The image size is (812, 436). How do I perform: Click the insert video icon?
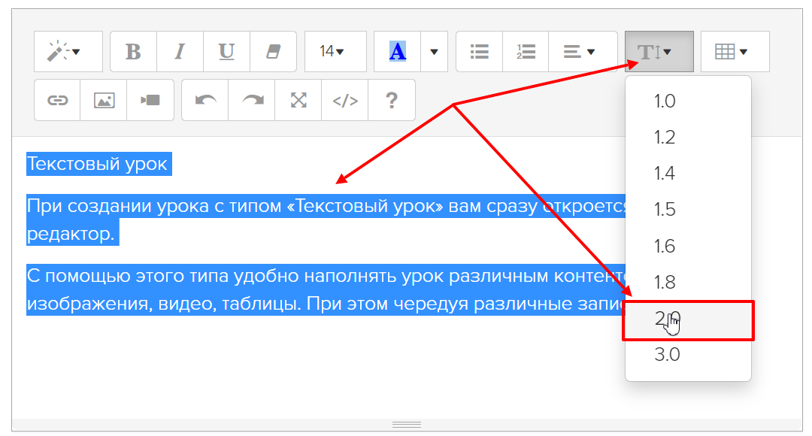point(150,100)
